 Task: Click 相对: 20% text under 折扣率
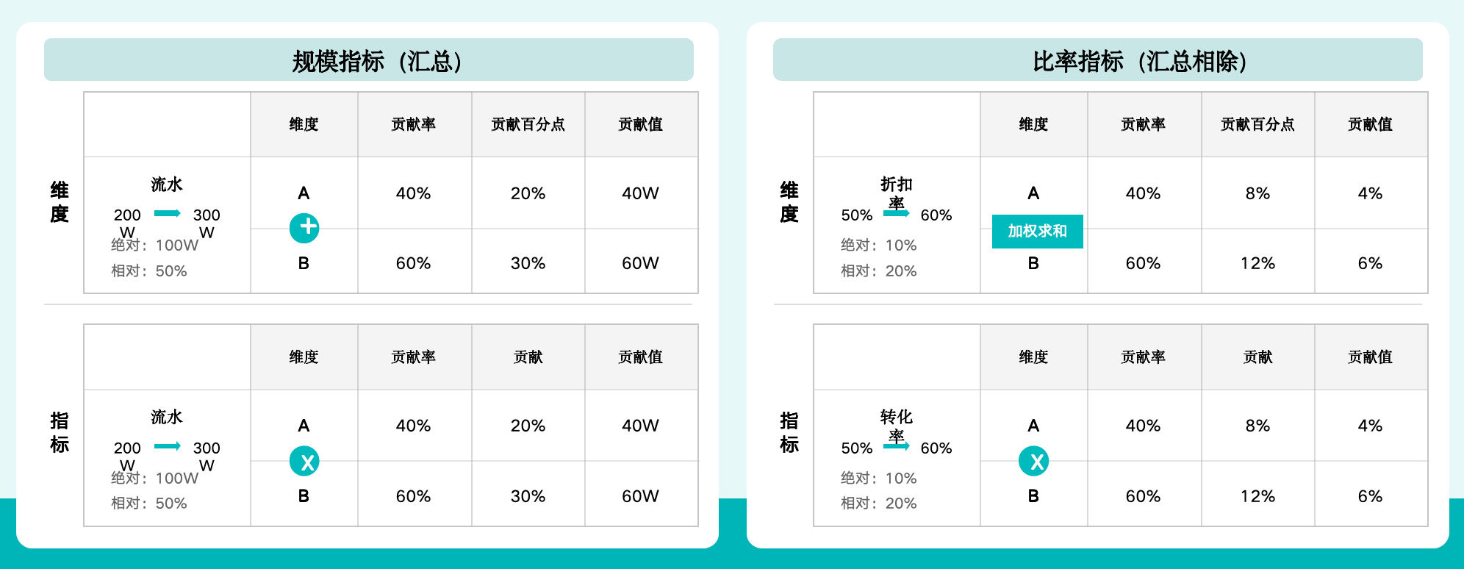click(879, 271)
